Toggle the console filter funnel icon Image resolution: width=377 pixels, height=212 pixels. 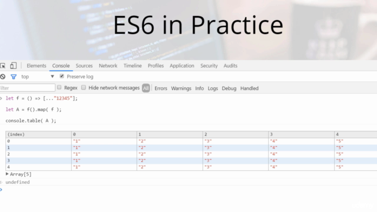click(x=14, y=77)
